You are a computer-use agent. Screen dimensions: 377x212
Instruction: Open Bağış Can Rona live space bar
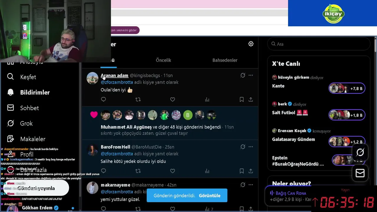click(x=289, y=196)
